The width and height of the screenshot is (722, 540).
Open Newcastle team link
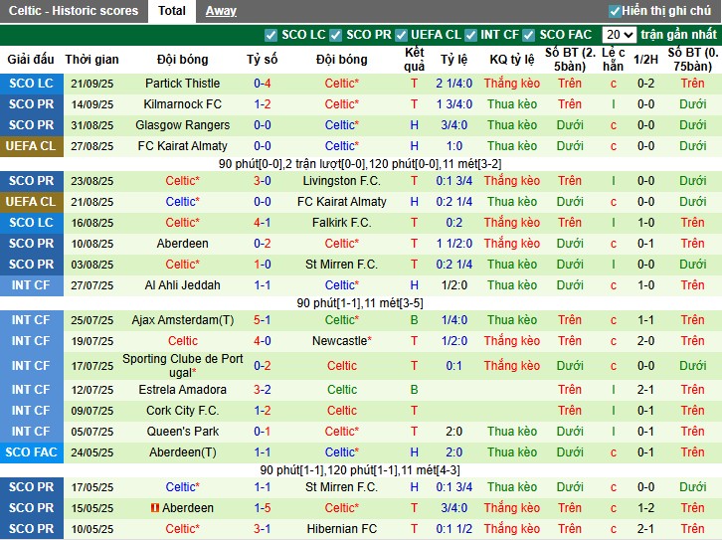[342, 341]
